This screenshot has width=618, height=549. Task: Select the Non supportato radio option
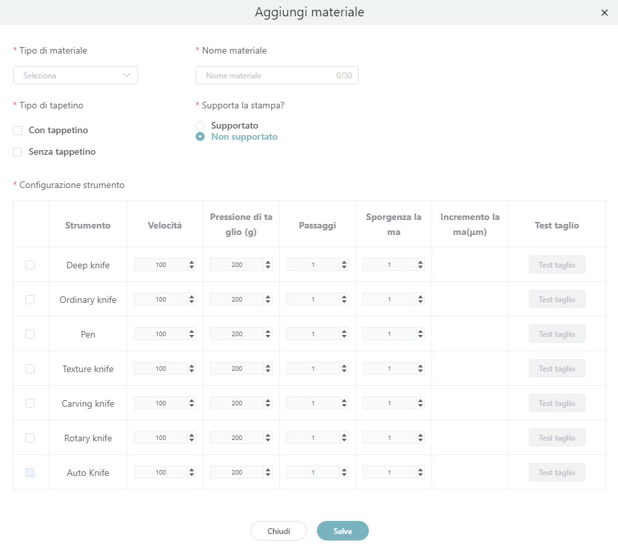[200, 137]
